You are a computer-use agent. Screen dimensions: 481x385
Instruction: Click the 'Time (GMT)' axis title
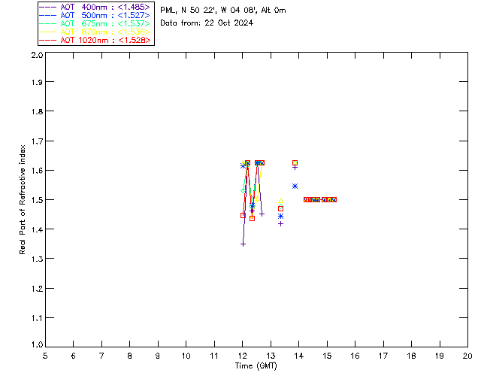pyautogui.click(x=256, y=366)
